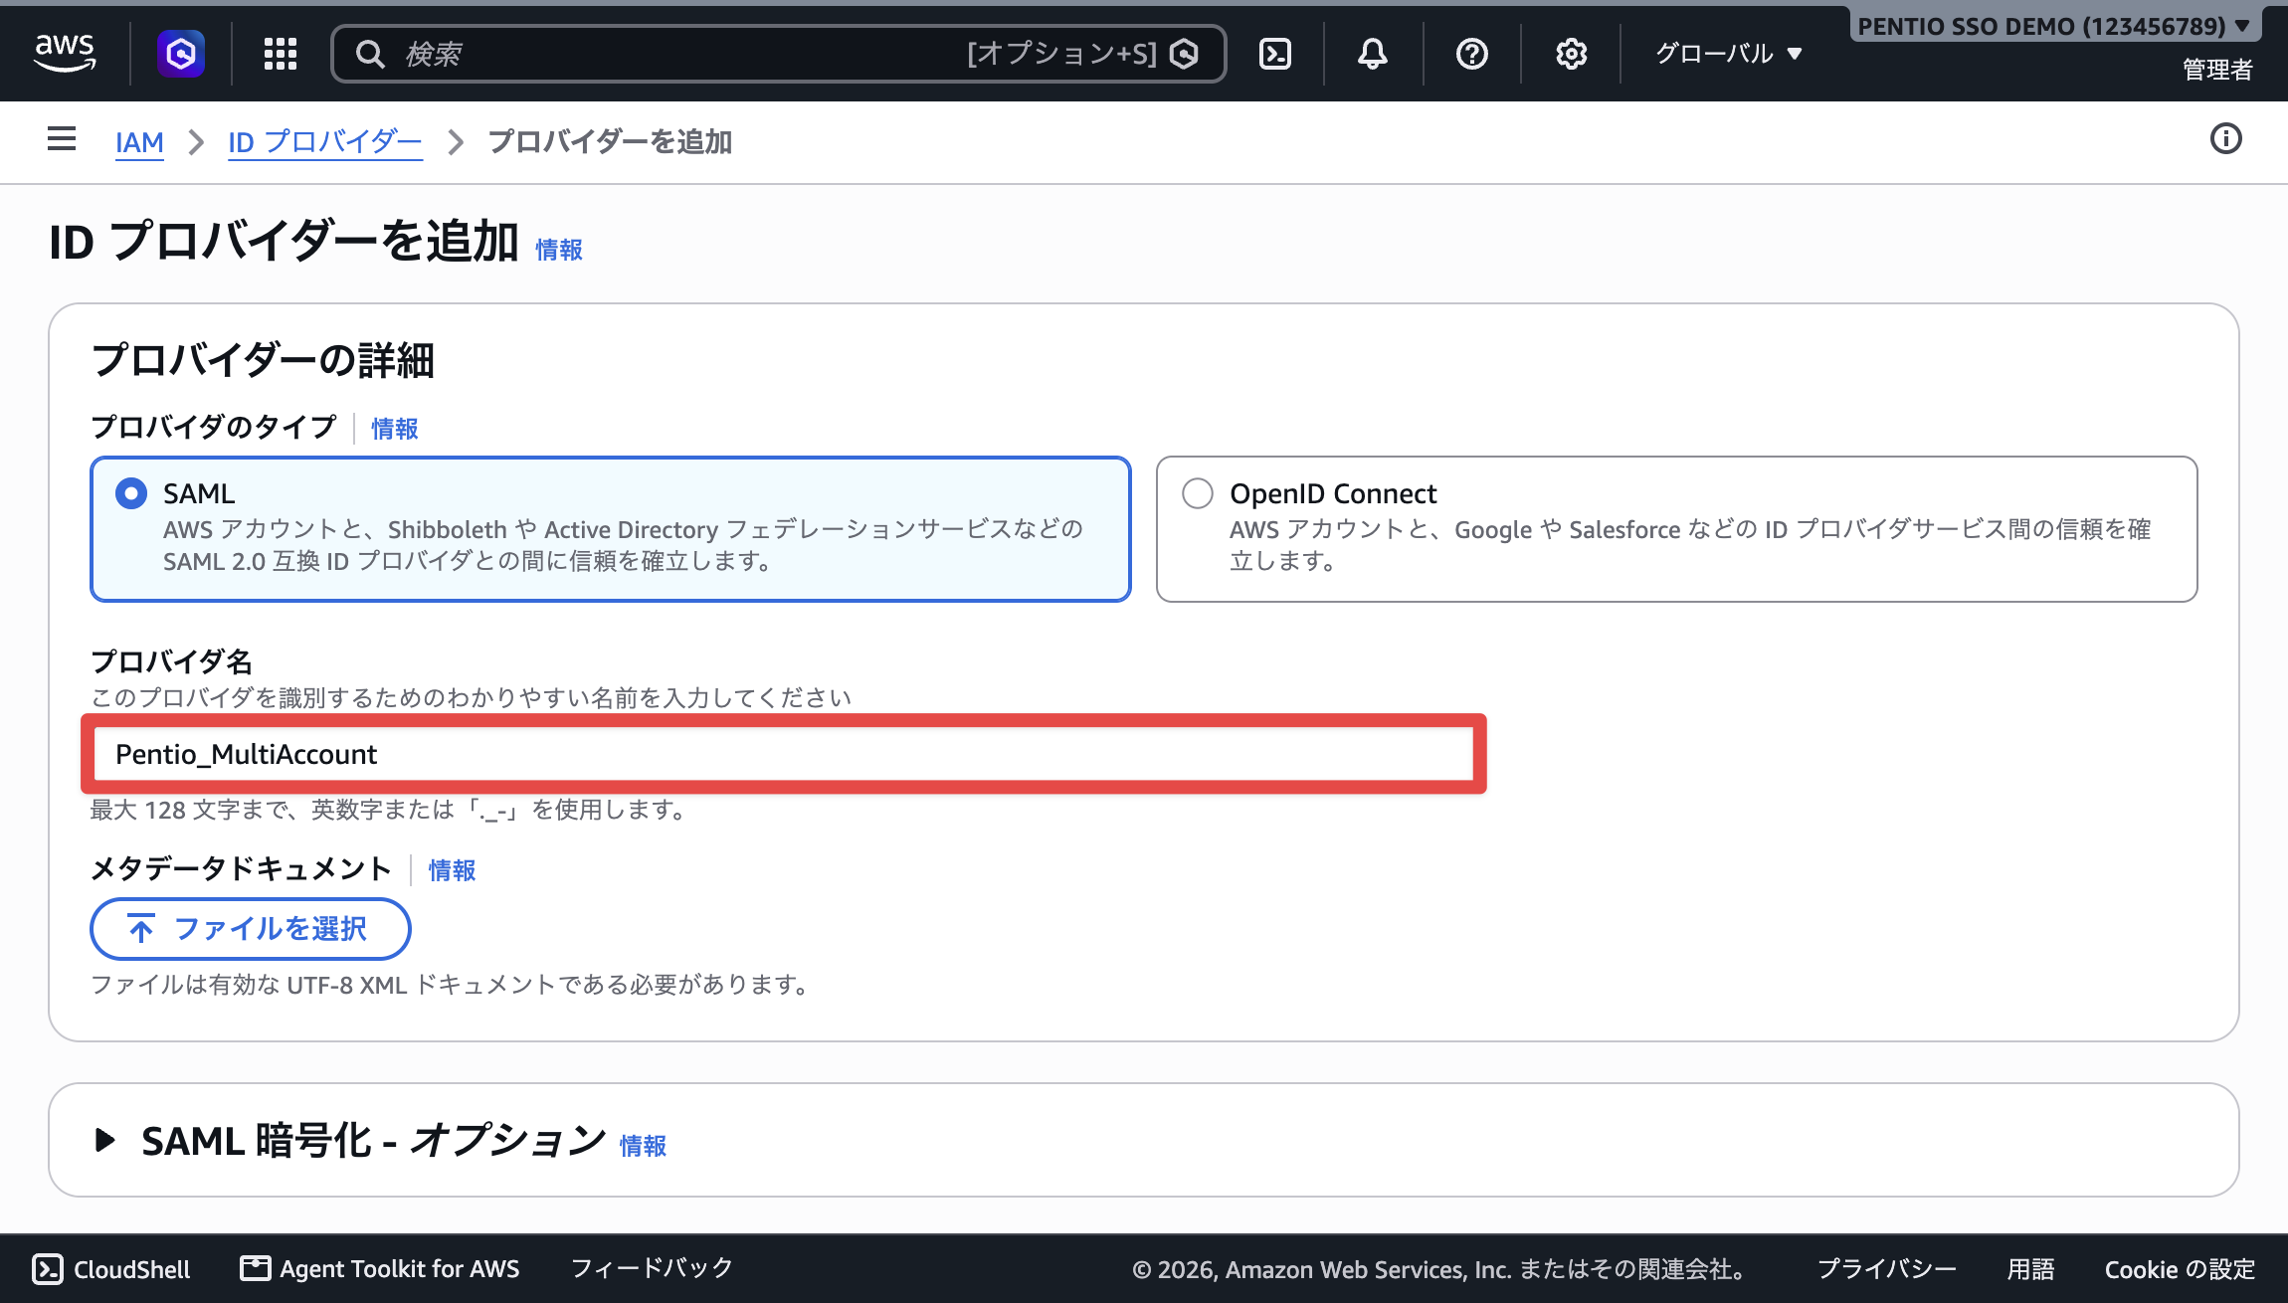Open the settings gear icon
The height and width of the screenshot is (1303, 2288).
tap(1572, 54)
